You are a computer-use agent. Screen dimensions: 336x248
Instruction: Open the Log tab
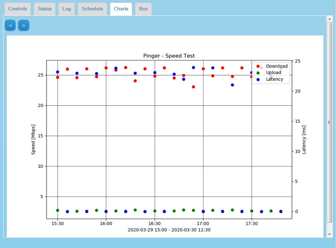[x=67, y=9]
